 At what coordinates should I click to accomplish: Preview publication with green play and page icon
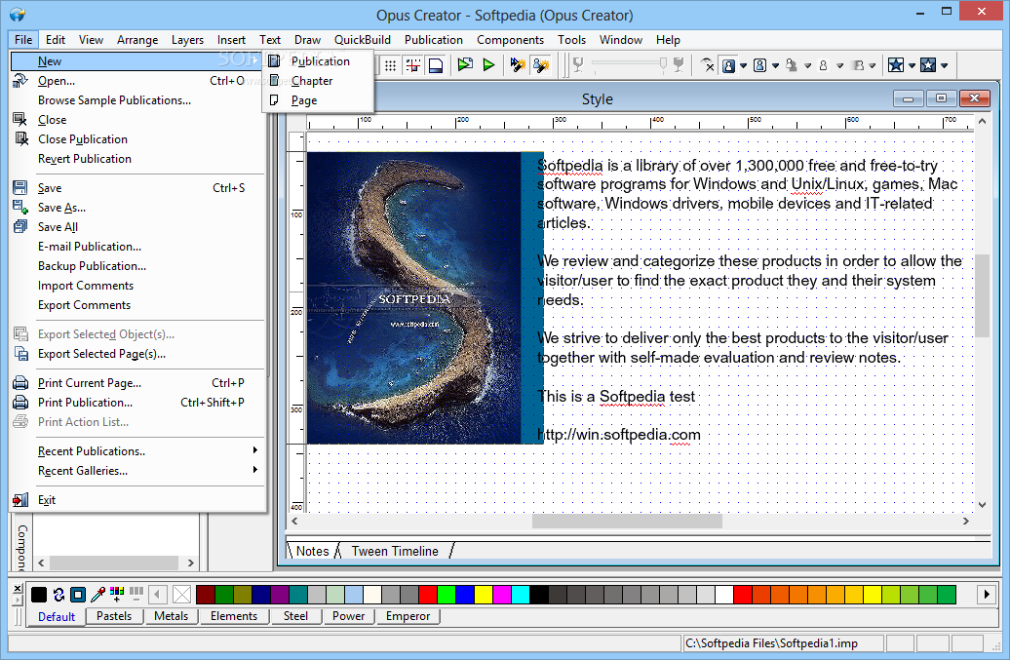(x=465, y=65)
